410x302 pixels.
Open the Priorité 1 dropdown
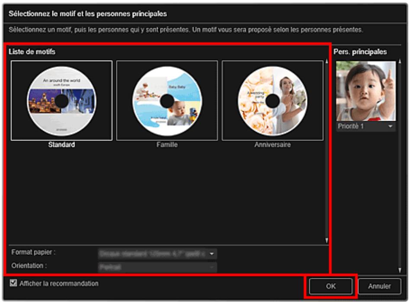point(365,126)
